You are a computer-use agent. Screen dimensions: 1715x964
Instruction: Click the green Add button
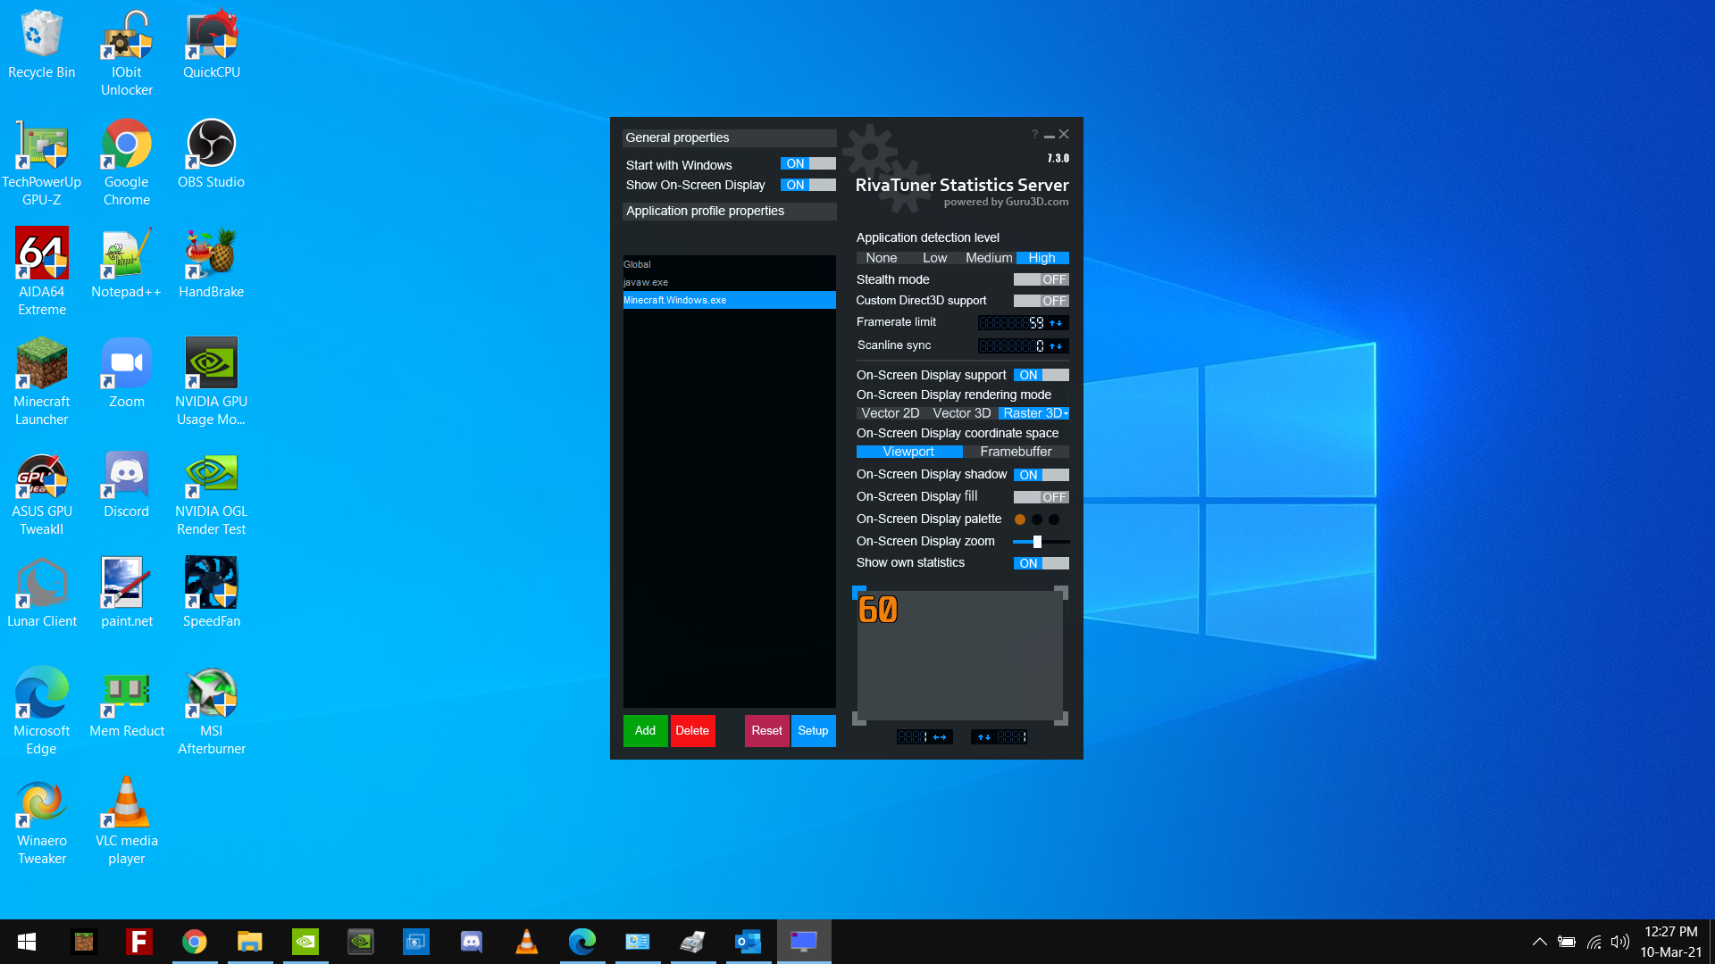point(645,731)
